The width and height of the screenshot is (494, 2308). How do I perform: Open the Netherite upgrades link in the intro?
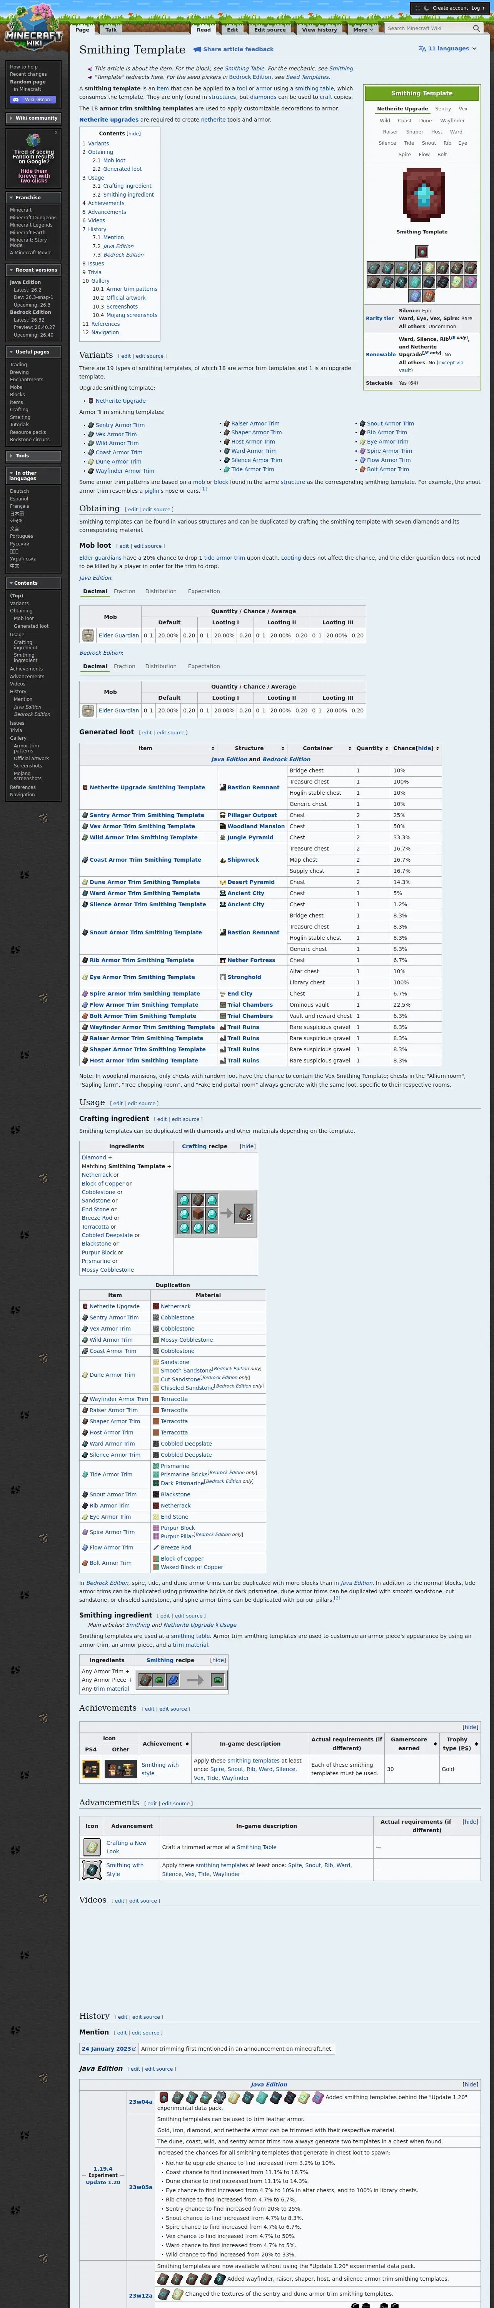pyautogui.click(x=108, y=119)
